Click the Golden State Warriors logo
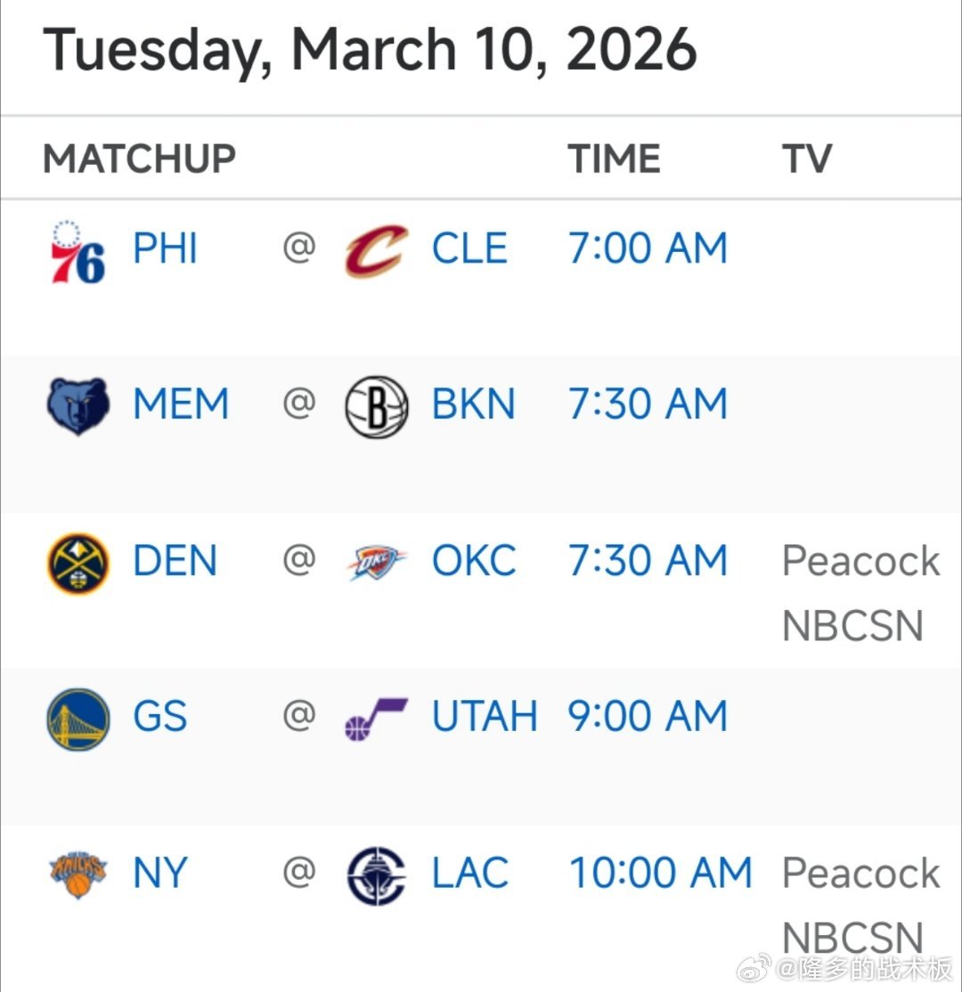Image resolution: width=962 pixels, height=992 pixels. (x=77, y=719)
